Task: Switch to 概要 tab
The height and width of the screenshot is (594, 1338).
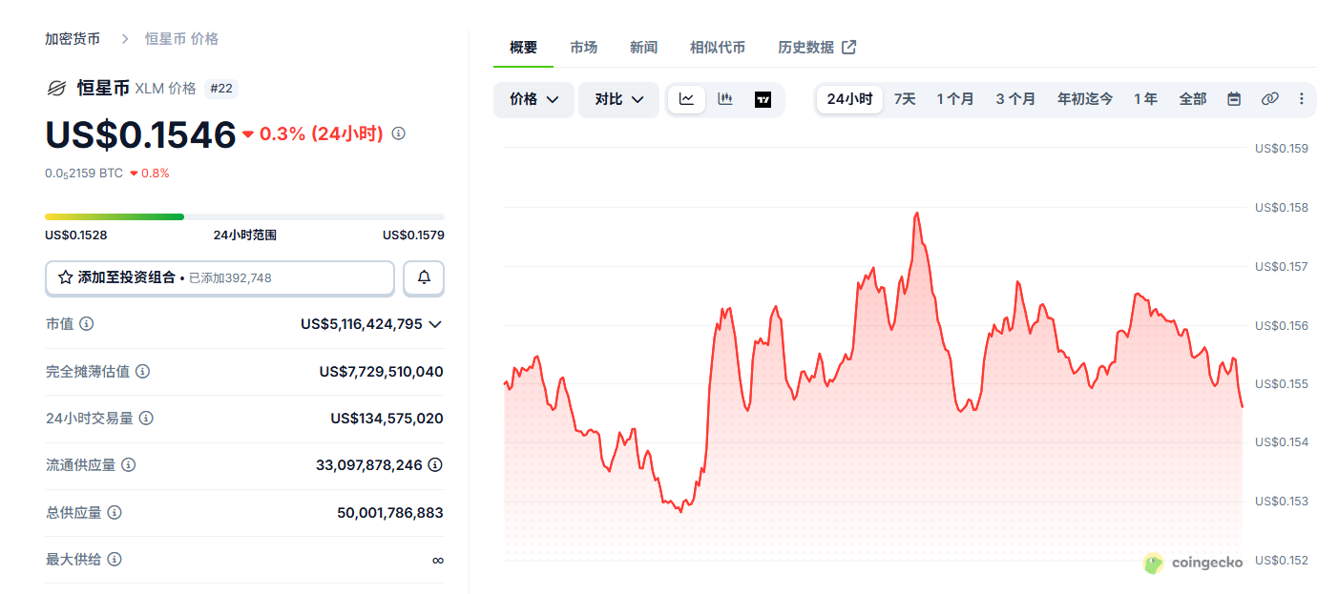Action: pos(523,47)
